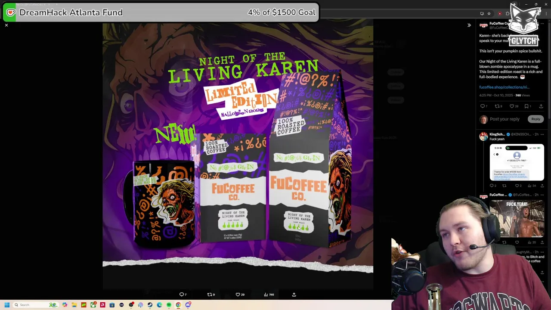Click the Reply button
The width and height of the screenshot is (551, 310).
tap(536, 119)
